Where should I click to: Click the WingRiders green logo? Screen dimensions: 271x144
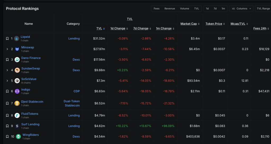[18, 137]
